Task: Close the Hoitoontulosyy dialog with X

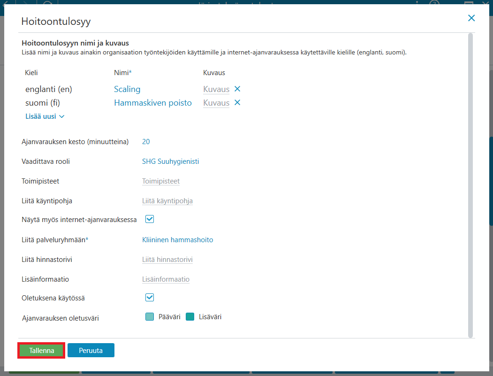Action: (471, 18)
